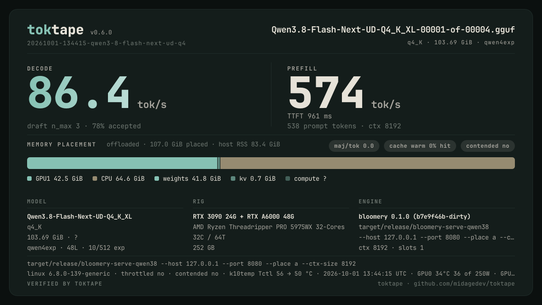Click the 103.69 GiB · ? model size line
This screenshot has width=542, height=305.
52,237
